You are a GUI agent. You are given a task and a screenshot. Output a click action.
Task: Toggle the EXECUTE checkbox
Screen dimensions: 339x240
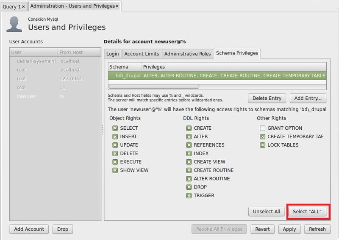(115, 162)
